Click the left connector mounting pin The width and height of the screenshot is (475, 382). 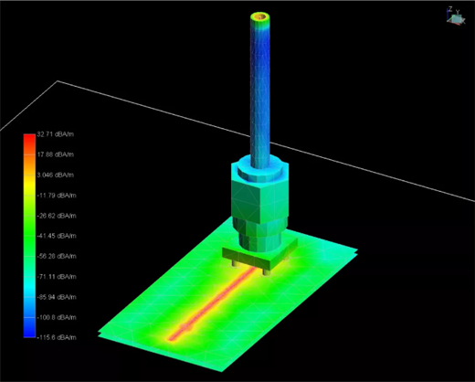coord(236,264)
